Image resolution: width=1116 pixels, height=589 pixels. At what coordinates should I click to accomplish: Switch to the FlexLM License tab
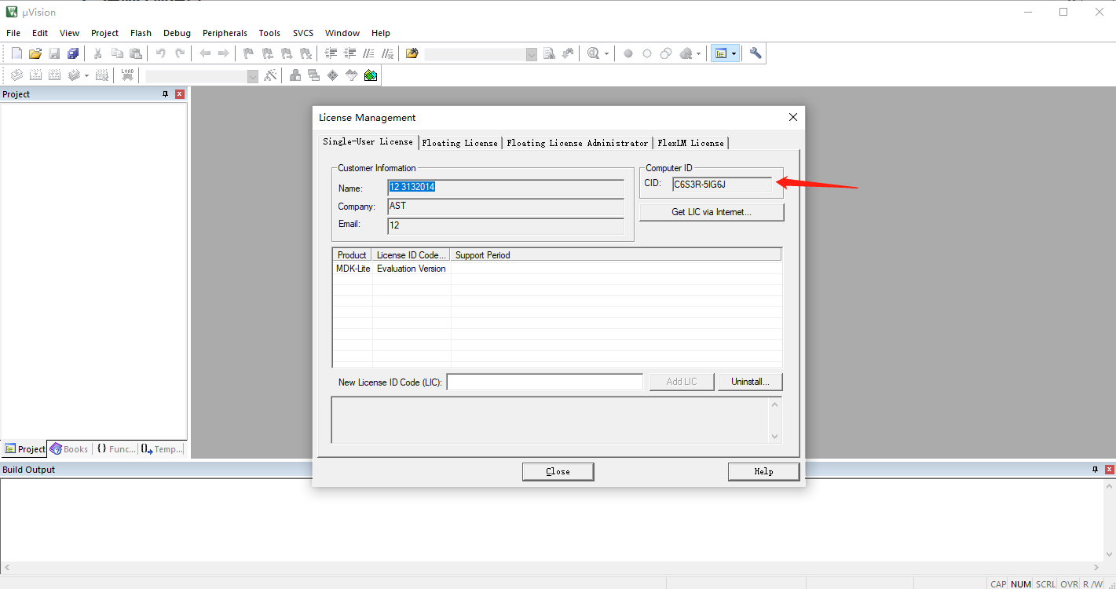[x=691, y=143]
